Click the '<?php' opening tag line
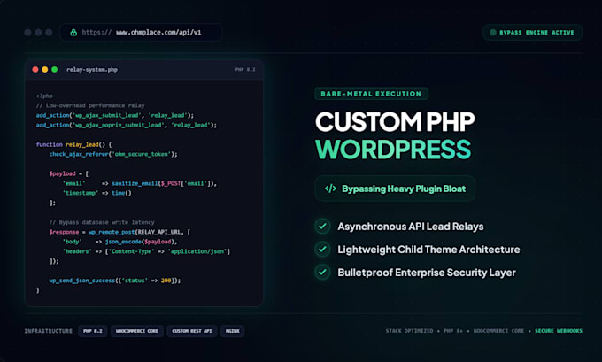The image size is (602, 362). (44, 96)
